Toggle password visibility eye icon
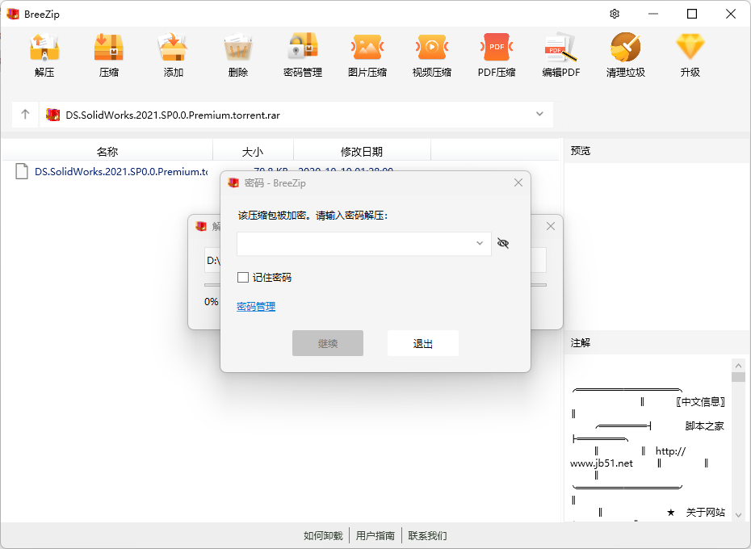The width and height of the screenshot is (751, 549). 503,243
